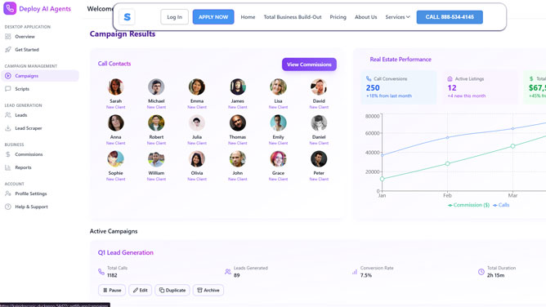The height and width of the screenshot is (307, 546).
Task: Archive the Q1 Lead Generation campaign
Action: click(x=208, y=290)
